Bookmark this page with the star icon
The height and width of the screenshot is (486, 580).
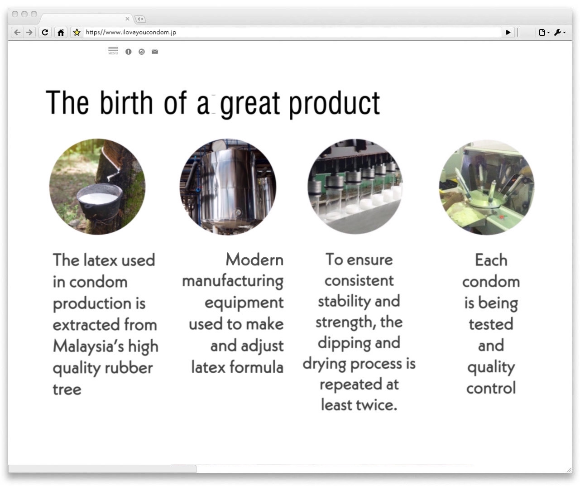77,32
